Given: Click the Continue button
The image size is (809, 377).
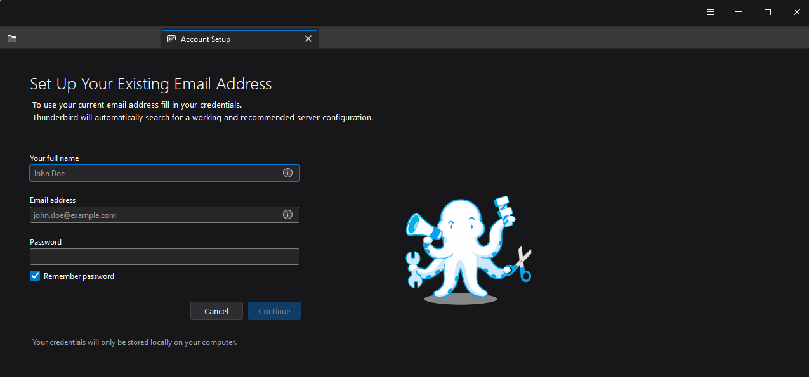Looking at the screenshot, I should tap(274, 310).
